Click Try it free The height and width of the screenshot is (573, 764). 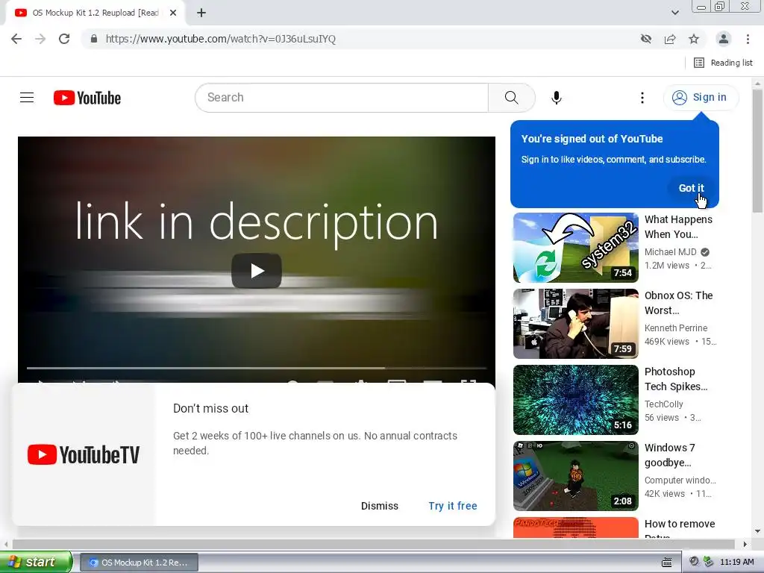coord(453,506)
